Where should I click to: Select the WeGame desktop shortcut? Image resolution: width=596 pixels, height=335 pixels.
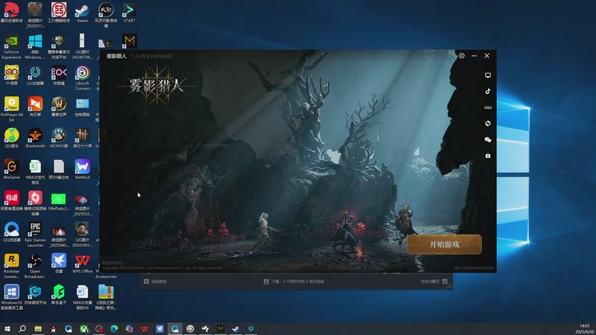11,170
